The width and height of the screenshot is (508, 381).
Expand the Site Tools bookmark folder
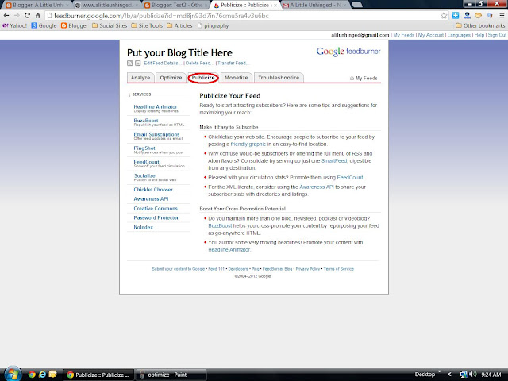tap(147, 25)
